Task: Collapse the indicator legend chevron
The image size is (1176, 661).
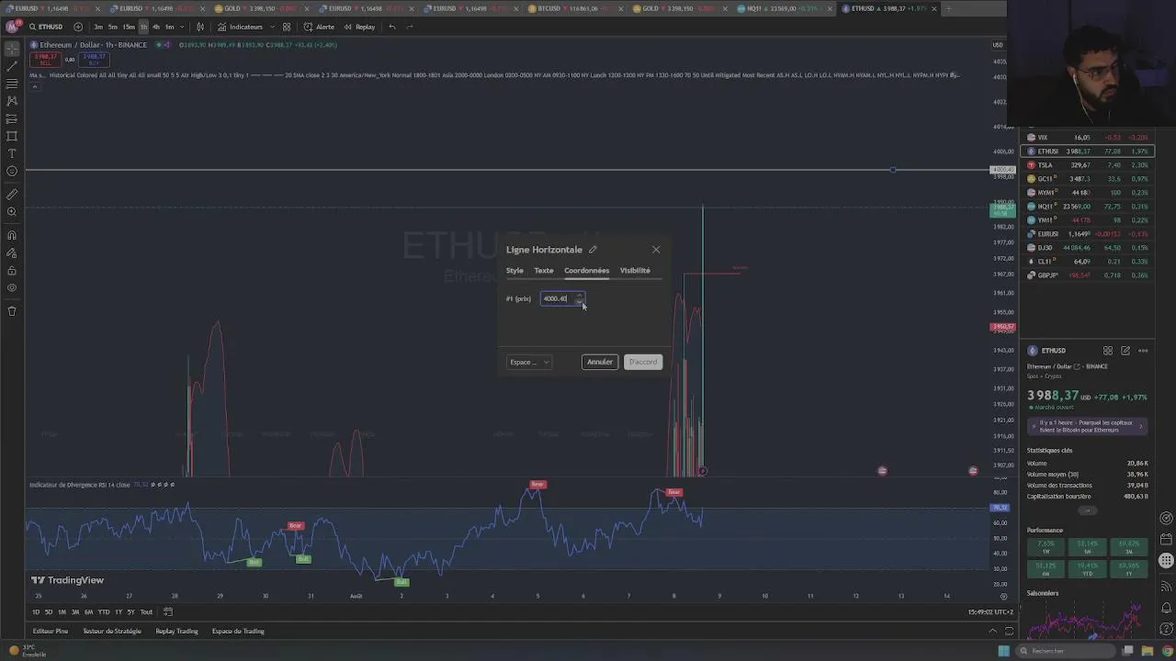Action: pos(35,87)
